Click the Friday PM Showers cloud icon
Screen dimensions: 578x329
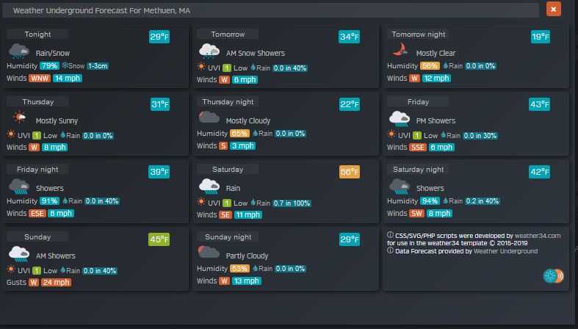(400, 119)
